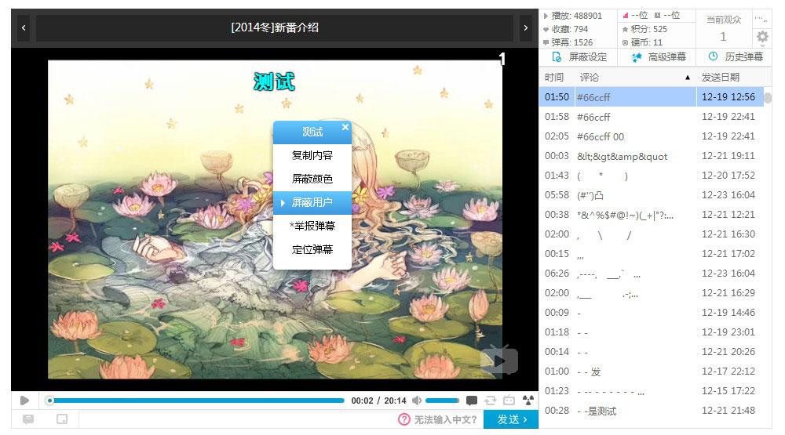The image size is (785, 435).
Task: Mute audio with the speaker icon
Action: pyautogui.click(x=417, y=401)
